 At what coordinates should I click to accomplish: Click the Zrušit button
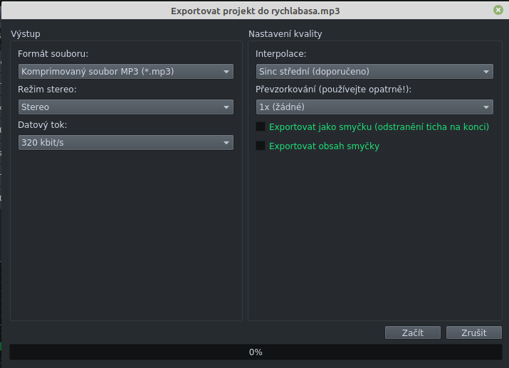(473, 332)
